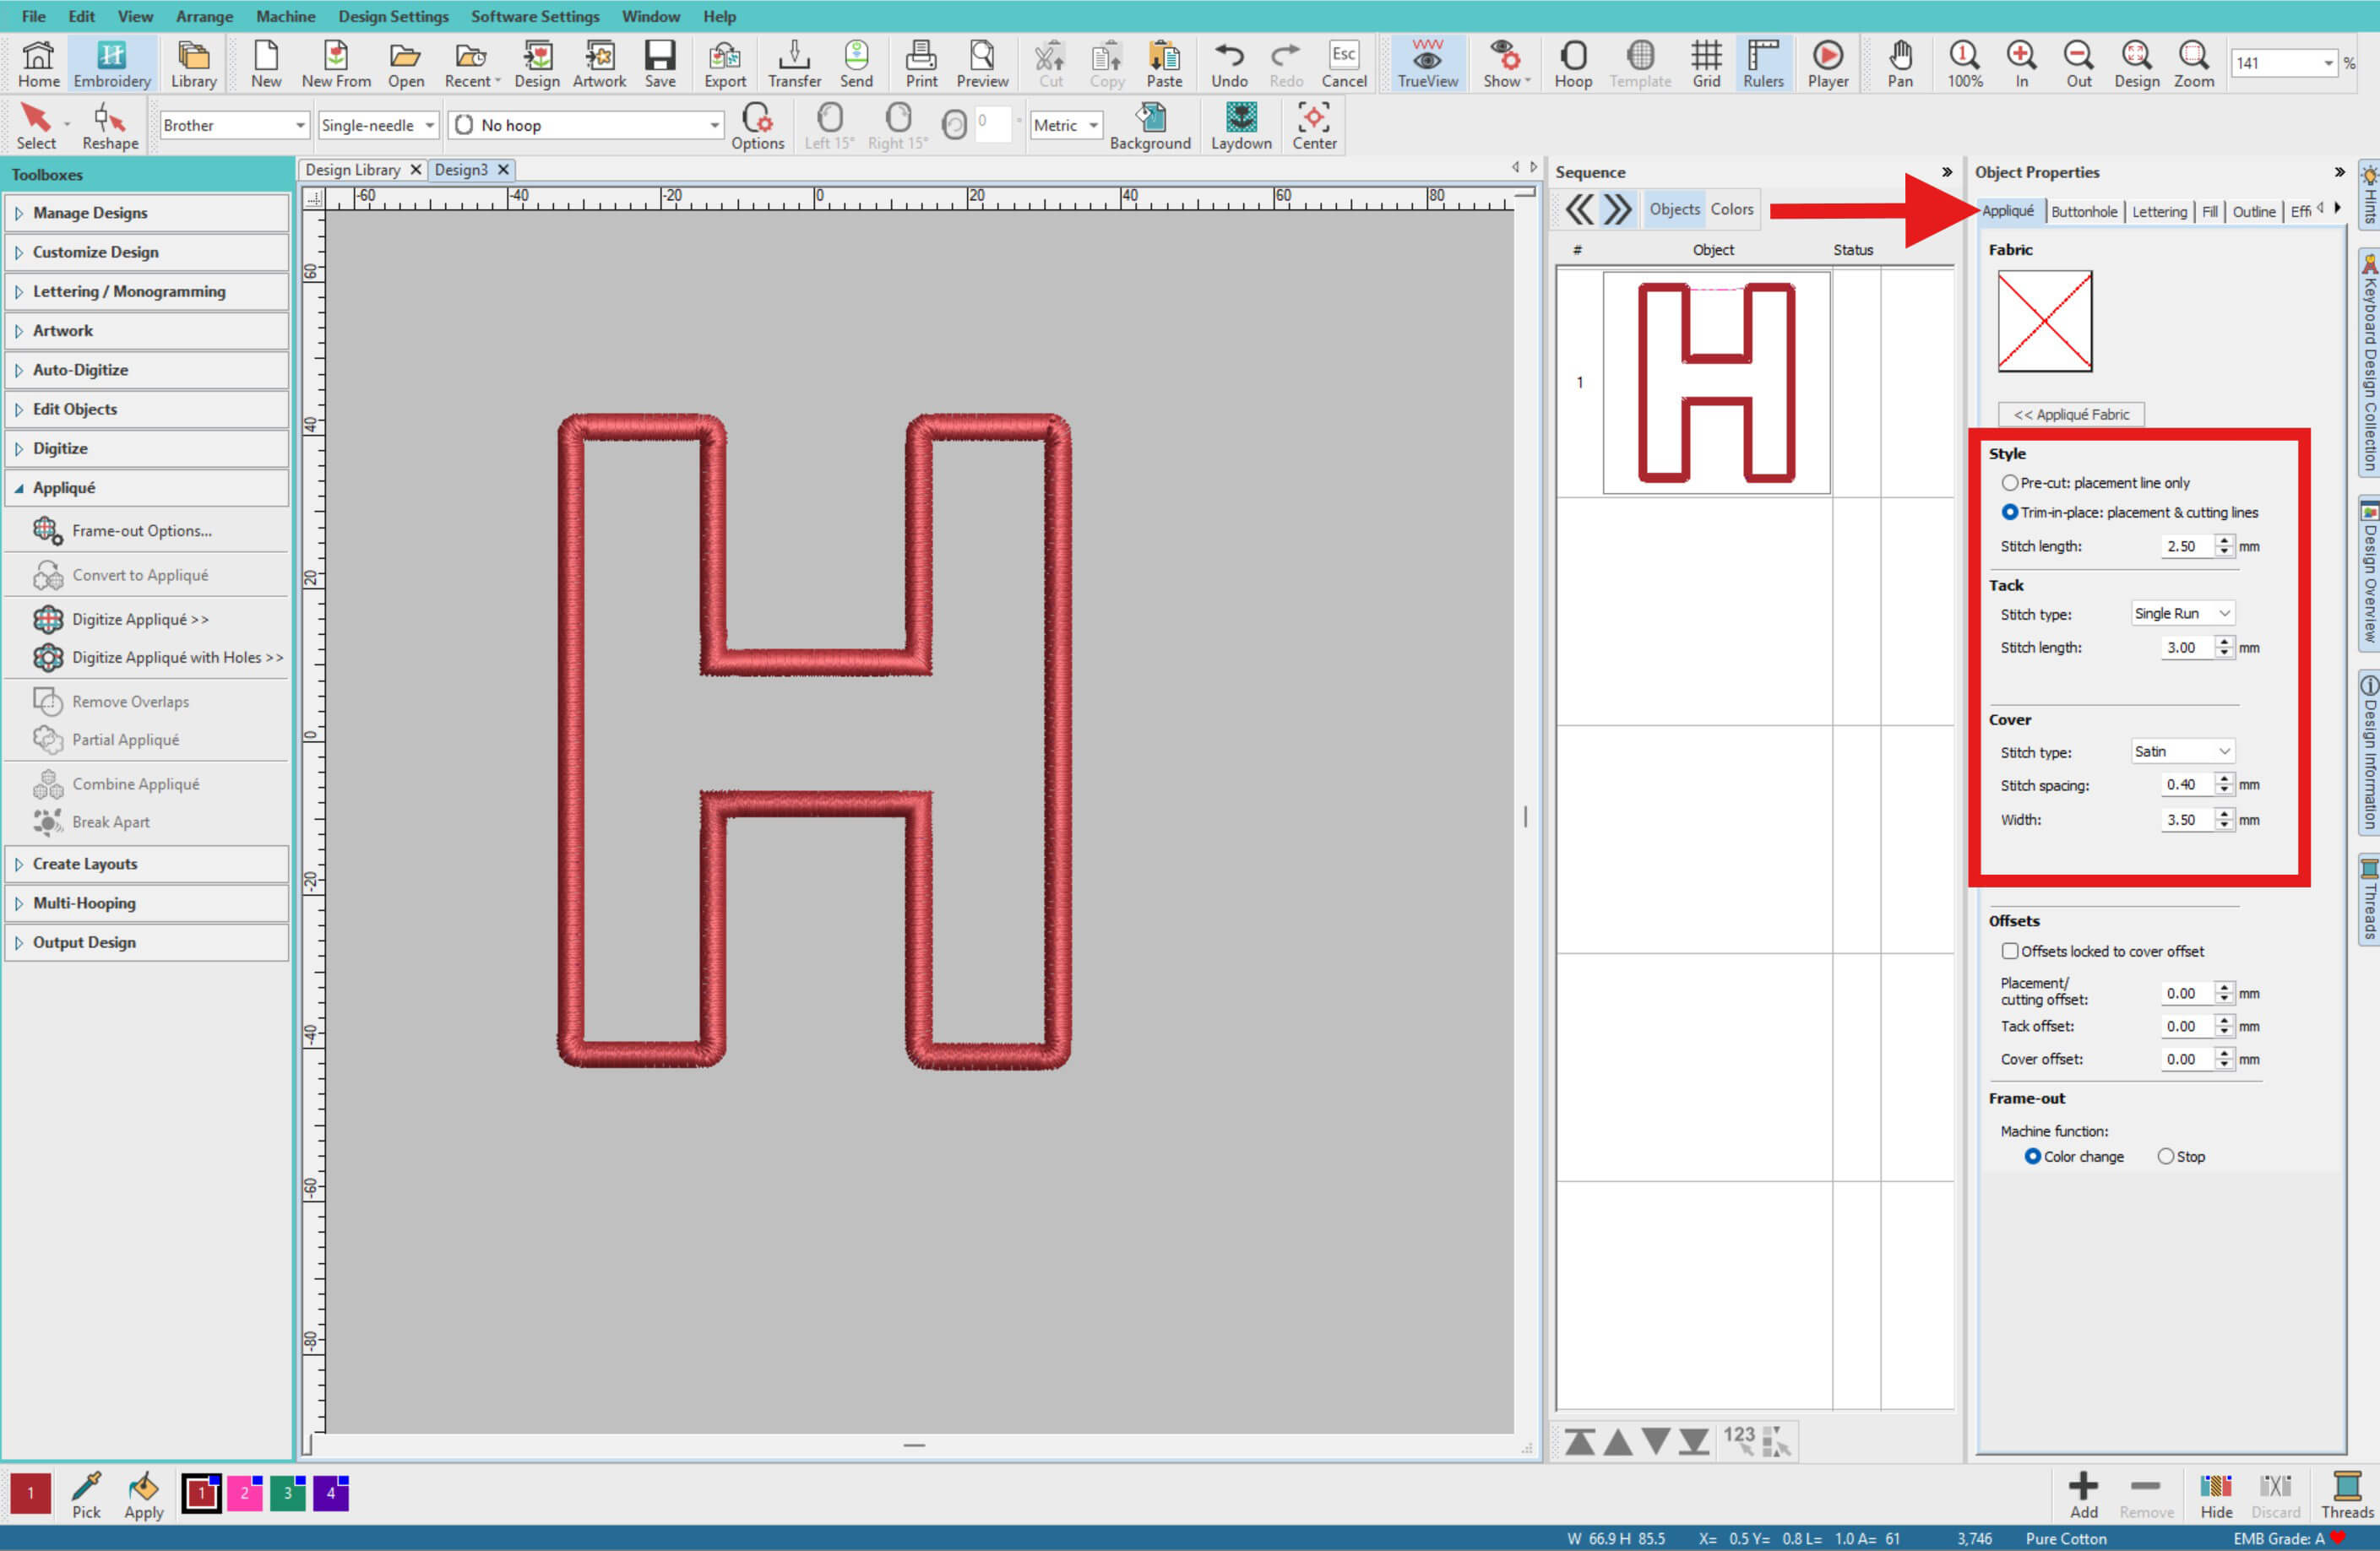Open the Print Preview icon
2380x1551 pixels.
pyautogui.click(x=981, y=63)
